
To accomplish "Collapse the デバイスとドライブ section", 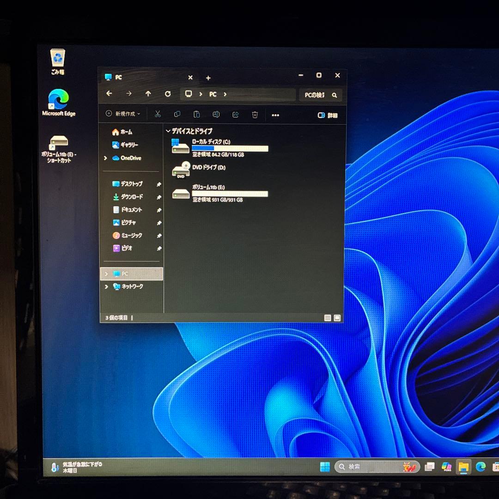I will tap(168, 131).
